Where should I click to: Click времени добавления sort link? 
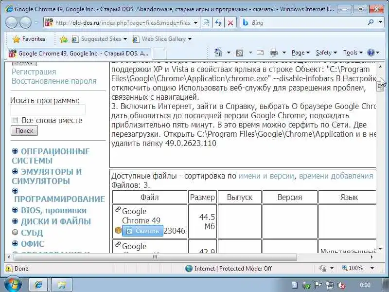click(x=336, y=176)
